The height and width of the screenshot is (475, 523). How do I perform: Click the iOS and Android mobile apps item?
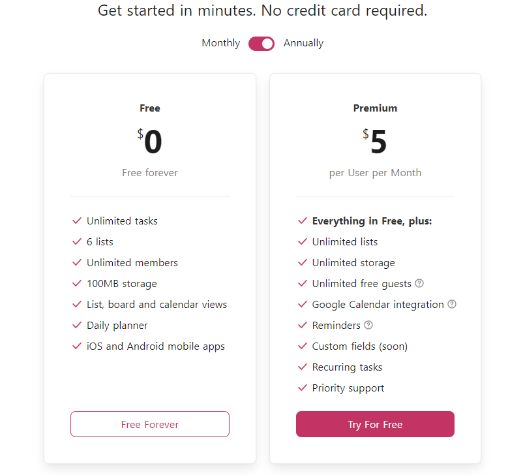click(x=155, y=346)
